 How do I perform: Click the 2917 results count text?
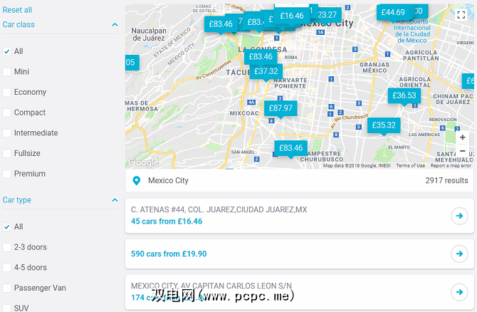click(x=446, y=180)
